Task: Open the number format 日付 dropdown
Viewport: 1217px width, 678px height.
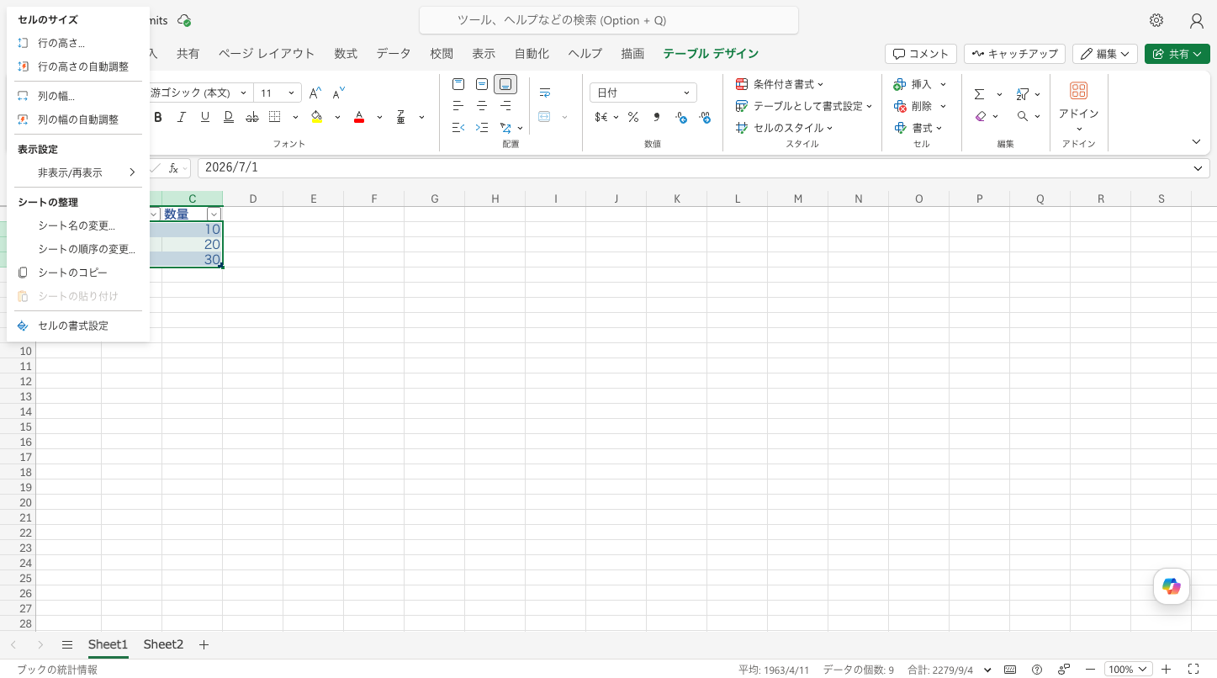Action: pyautogui.click(x=643, y=93)
